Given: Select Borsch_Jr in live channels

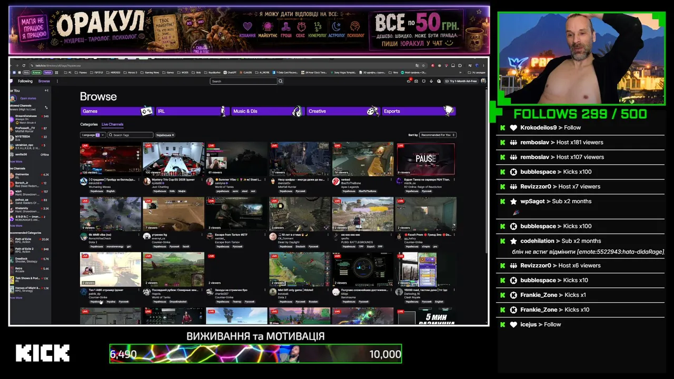Looking at the screenshot, I should point(29,184).
